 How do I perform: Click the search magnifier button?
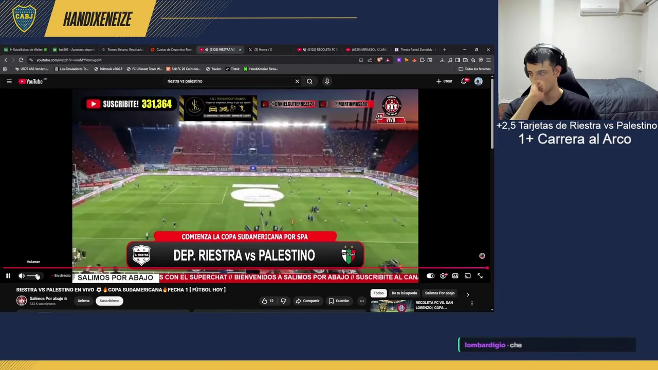point(309,81)
